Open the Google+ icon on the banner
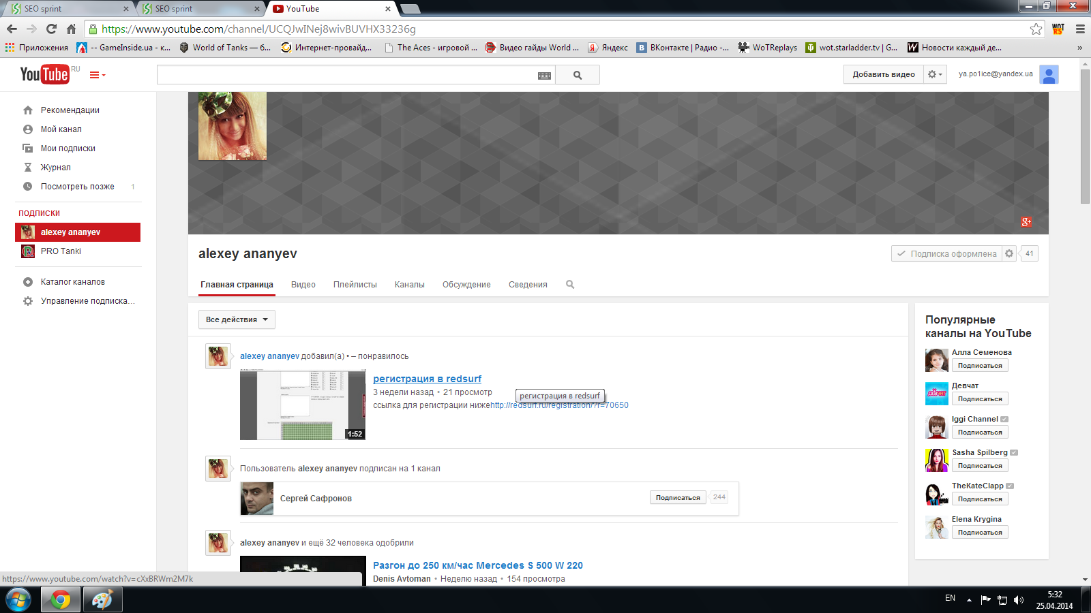This screenshot has width=1091, height=613. [x=1026, y=221]
